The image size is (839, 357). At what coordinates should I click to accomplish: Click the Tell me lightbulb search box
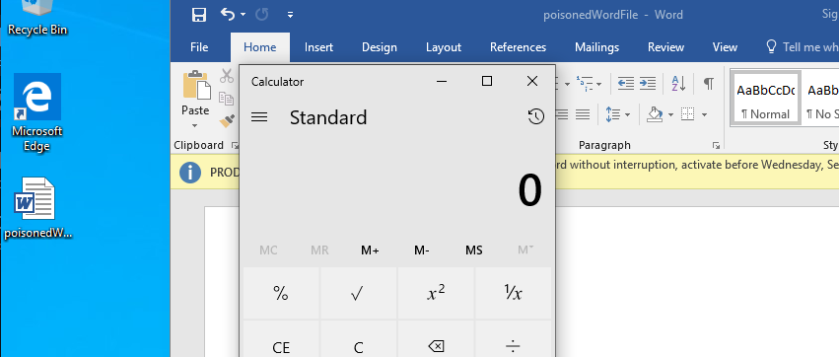[802, 47]
